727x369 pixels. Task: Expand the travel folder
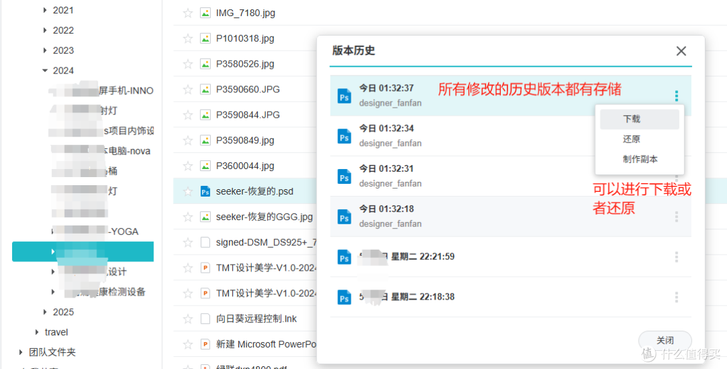point(36,332)
